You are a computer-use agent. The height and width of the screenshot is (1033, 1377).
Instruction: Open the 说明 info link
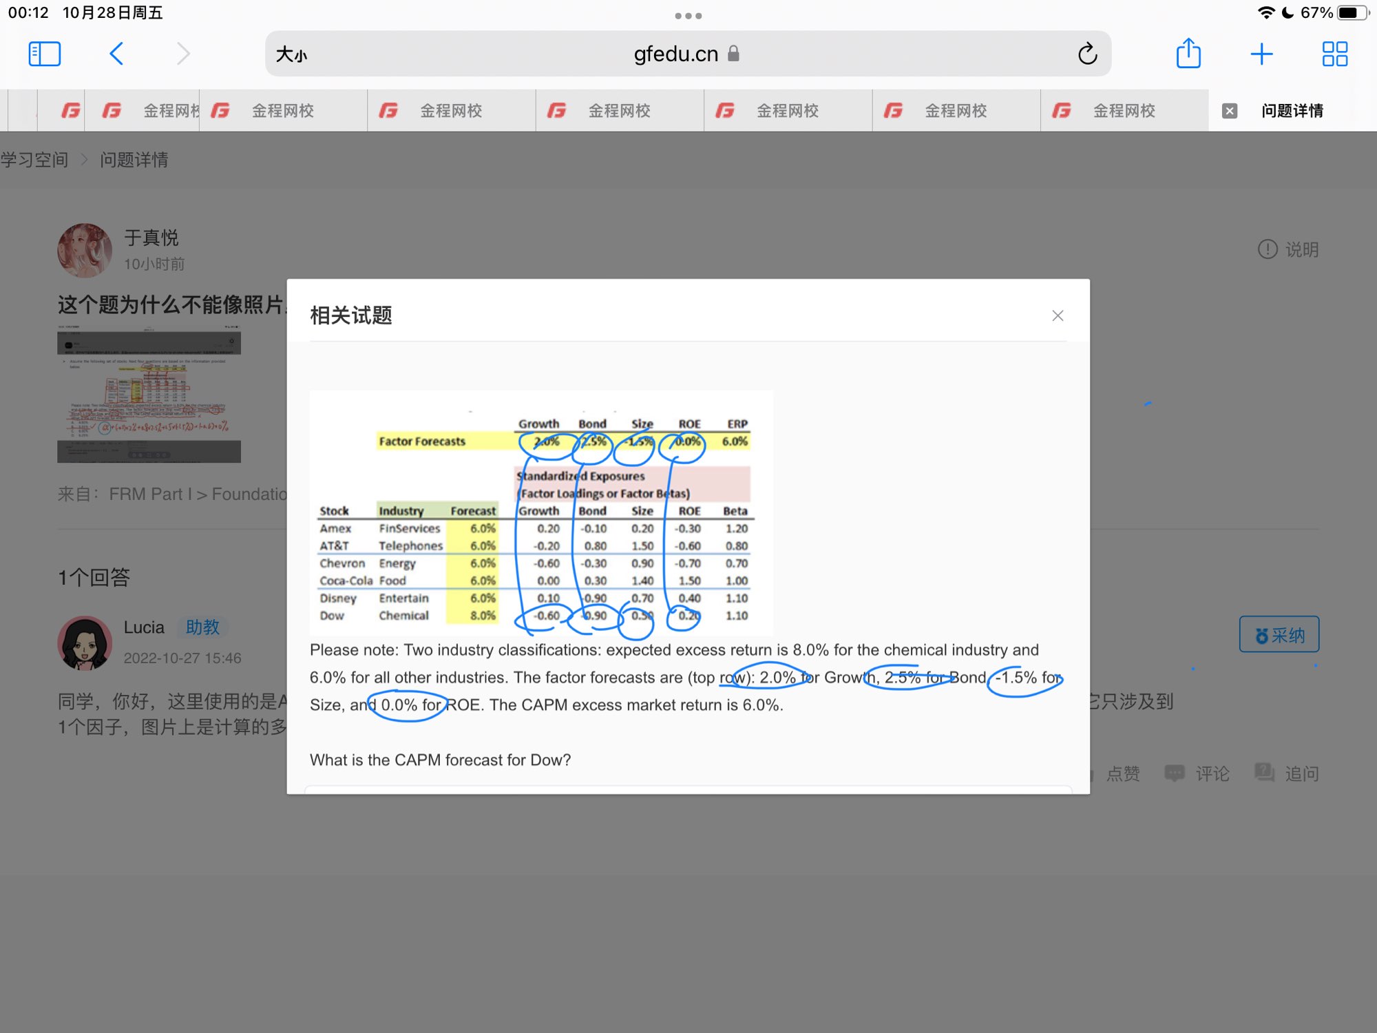point(1287,249)
